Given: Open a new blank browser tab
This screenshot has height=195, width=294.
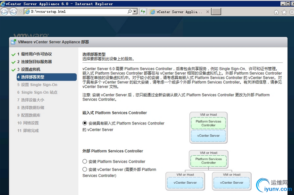Looking at the screenshot, I should tap(216, 12).
